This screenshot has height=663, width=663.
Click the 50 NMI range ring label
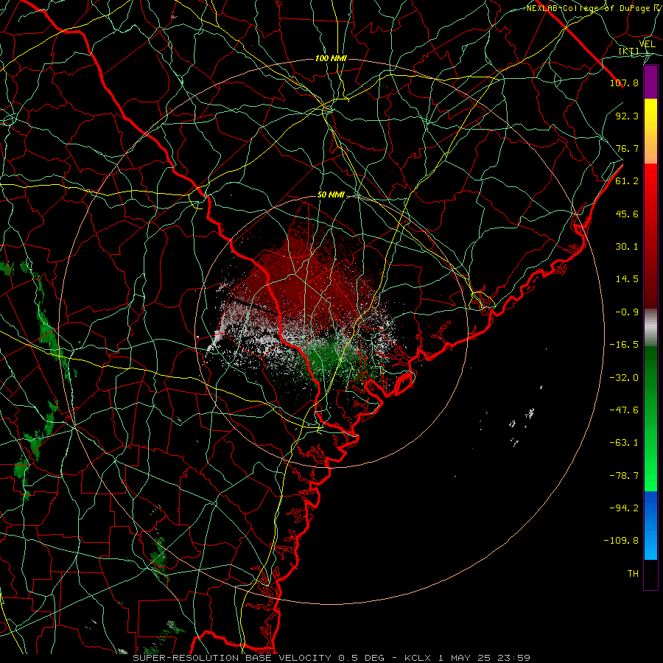(x=331, y=194)
